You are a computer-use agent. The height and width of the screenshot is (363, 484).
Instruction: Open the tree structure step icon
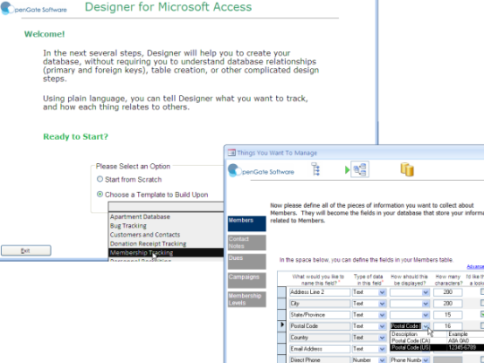point(315,169)
